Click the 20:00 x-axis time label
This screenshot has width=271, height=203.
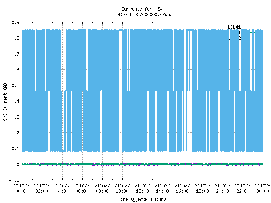(x=222, y=191)
